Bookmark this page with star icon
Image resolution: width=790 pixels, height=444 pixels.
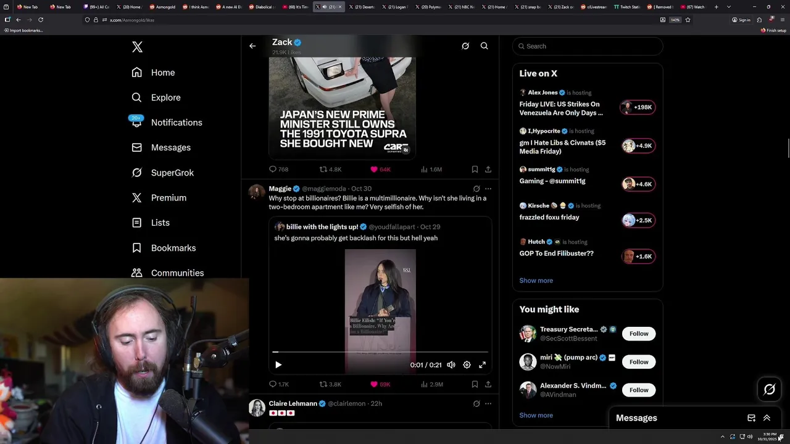[688, 20]
